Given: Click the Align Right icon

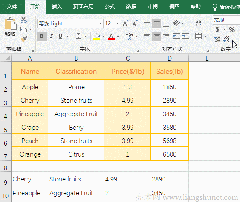Looking at the screenshot, I should [166, 36].
